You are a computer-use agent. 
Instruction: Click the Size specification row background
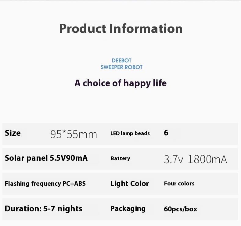[x=120, y=134]
